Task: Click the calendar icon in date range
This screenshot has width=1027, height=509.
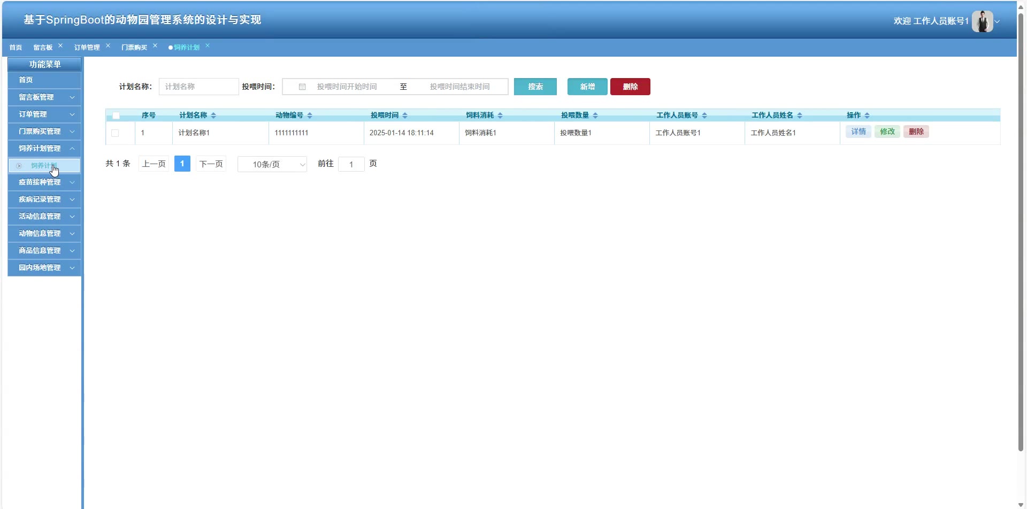Action: pyautogui.click(x=302, y=87)
